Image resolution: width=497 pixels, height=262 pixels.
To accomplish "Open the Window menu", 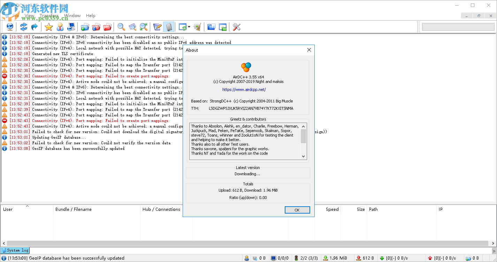I will click(72, 15).
